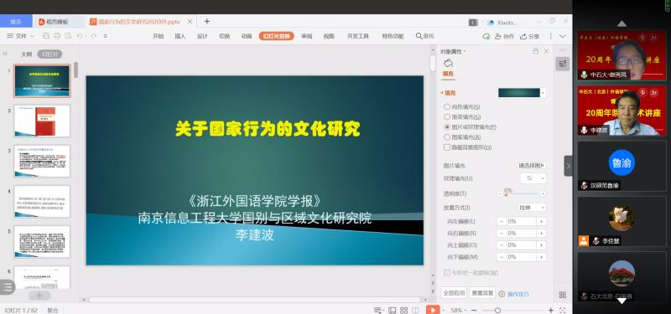Viewport: 671px width, 314px height.
Task: Select 纯色填充 solid fill radio option
Action: tap(462, 107)
